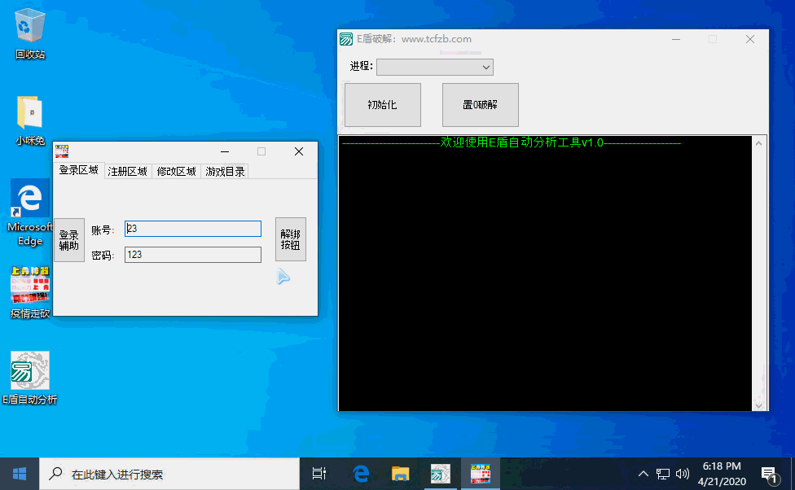Image resolution: width=795 pixels, height=490 pixels.
Task: Click the log scrollbar down arrow
Action: 758,405
